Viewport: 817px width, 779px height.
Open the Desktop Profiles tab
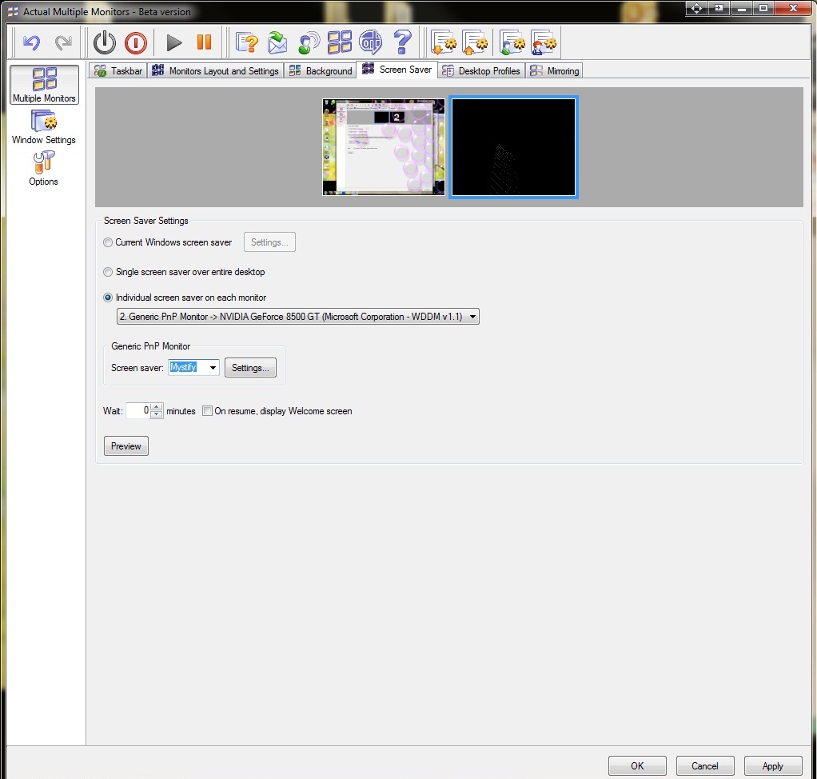point(481,70)
